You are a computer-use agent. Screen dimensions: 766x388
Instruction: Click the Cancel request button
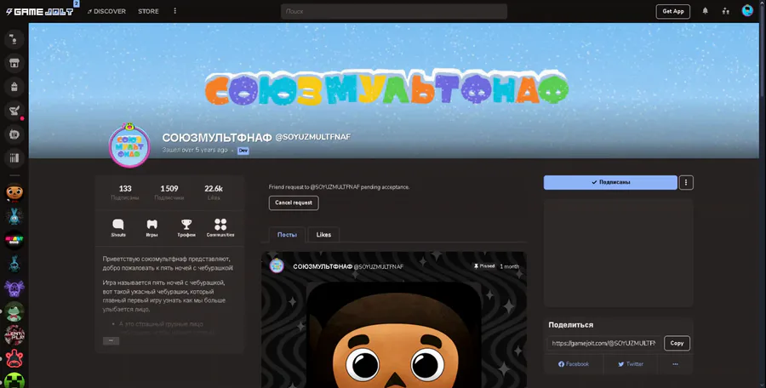[x=294, y=203]
